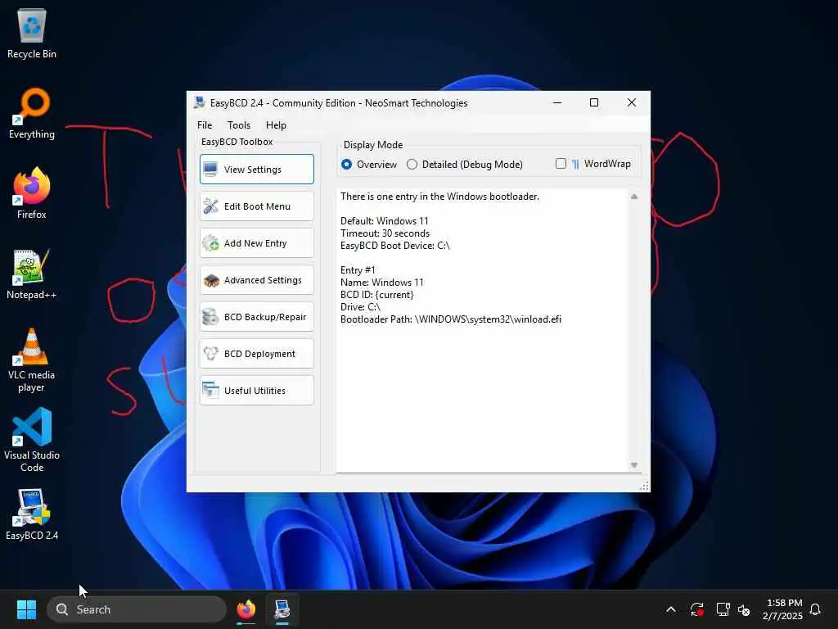Viewport: 838px width, 629px height.
Task: Open the Help menu
Action: (x=276, y=125)
